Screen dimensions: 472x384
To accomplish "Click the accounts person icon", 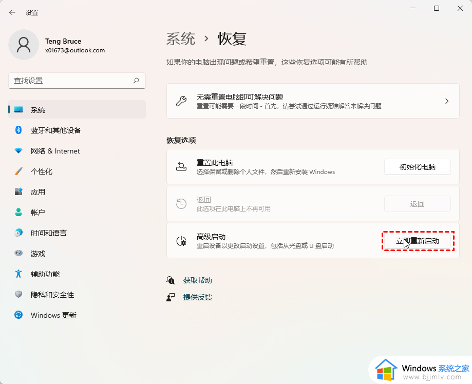I will click(x=18, y=212).
